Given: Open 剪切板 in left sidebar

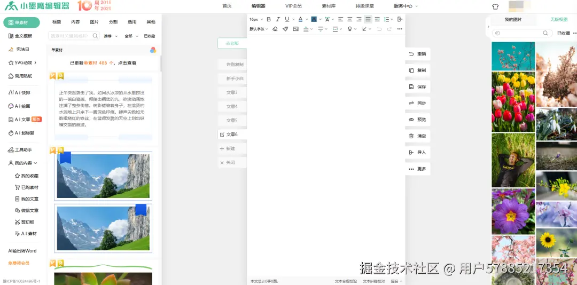Looking at the screenshot, I should coord(25,222).
